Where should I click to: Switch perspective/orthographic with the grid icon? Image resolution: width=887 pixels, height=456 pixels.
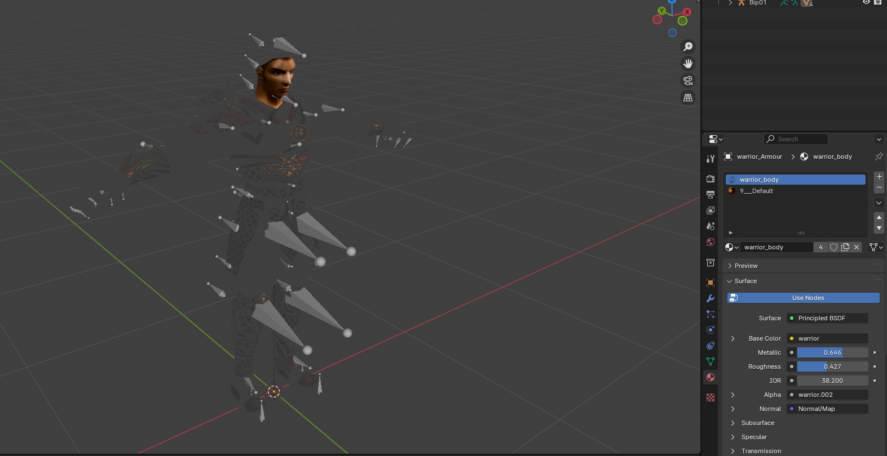688,97
